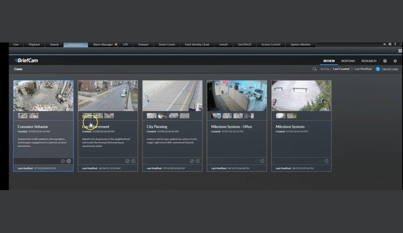The height and width of the screenshot is (233, 403).
Task: Switch to the RESEARCH mode tab
Action: (369, 61)
